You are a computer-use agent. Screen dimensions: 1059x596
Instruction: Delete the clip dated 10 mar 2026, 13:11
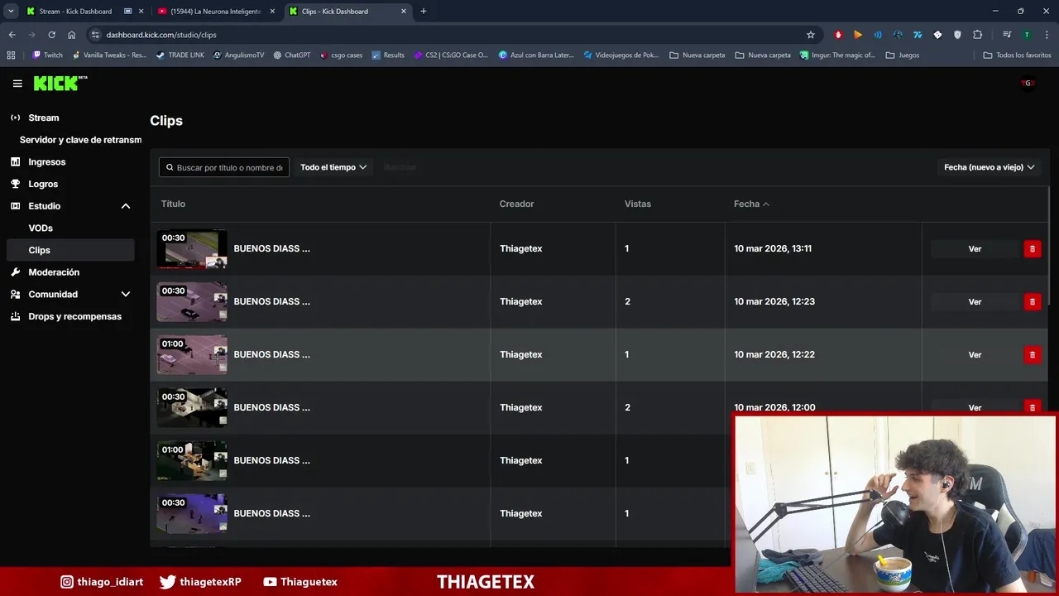point(1032,249)
